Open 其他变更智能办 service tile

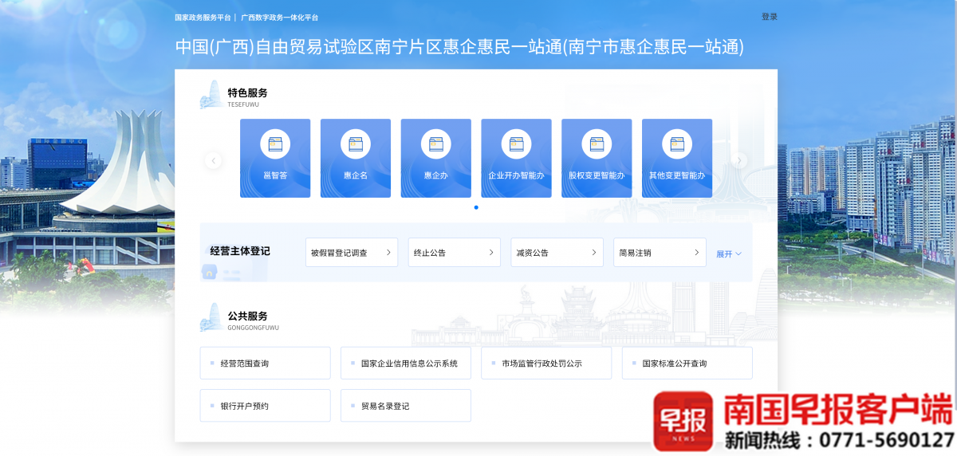676,158
